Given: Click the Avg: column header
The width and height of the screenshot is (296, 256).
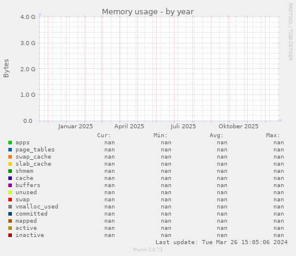Looking at the screenshot, I should coord(217,135).
